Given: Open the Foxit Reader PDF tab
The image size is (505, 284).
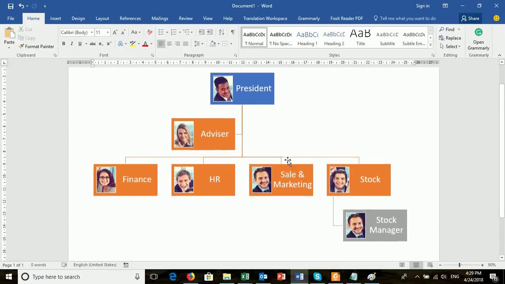Looking at the screenshot, I should (x=346, y=19).
